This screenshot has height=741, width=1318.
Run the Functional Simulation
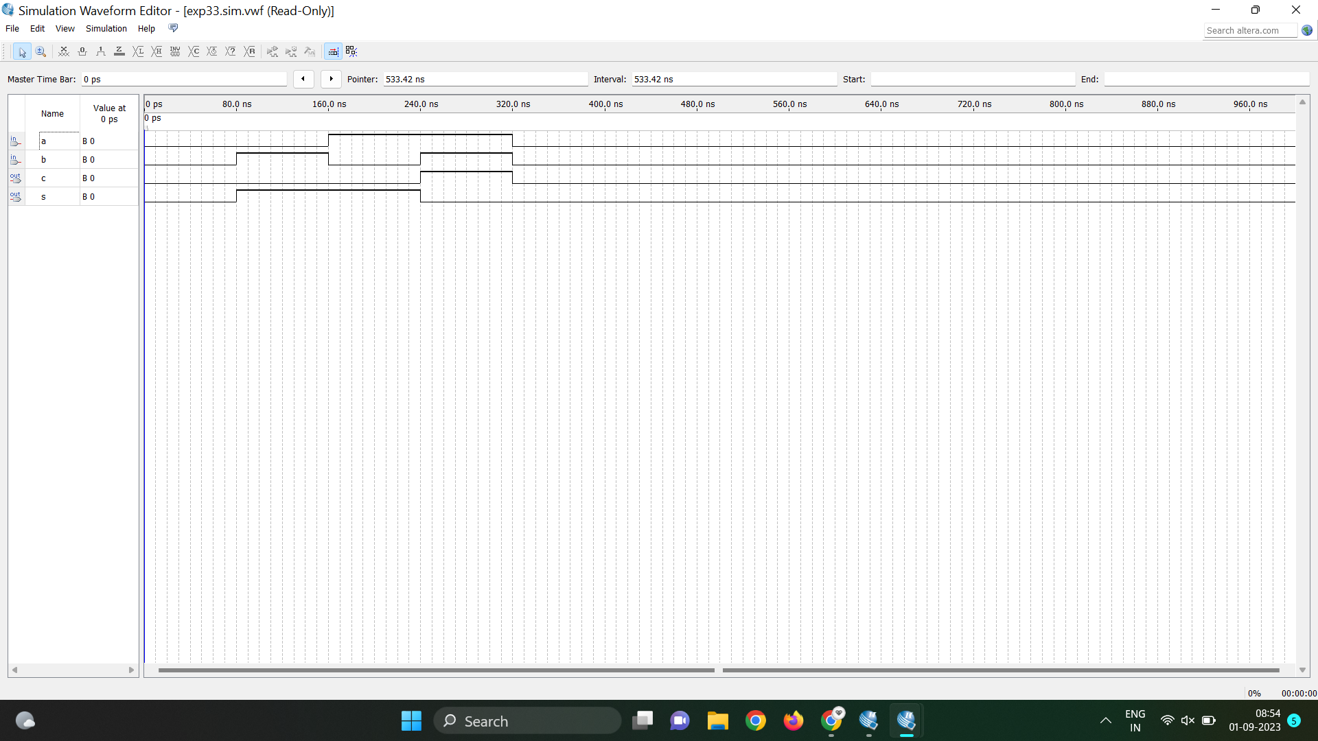pos(272,51)
